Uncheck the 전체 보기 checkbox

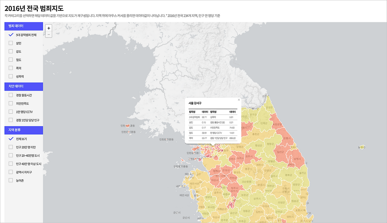11,139
